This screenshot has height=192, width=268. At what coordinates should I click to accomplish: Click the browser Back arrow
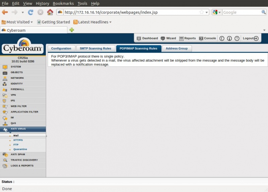[5, 12]
